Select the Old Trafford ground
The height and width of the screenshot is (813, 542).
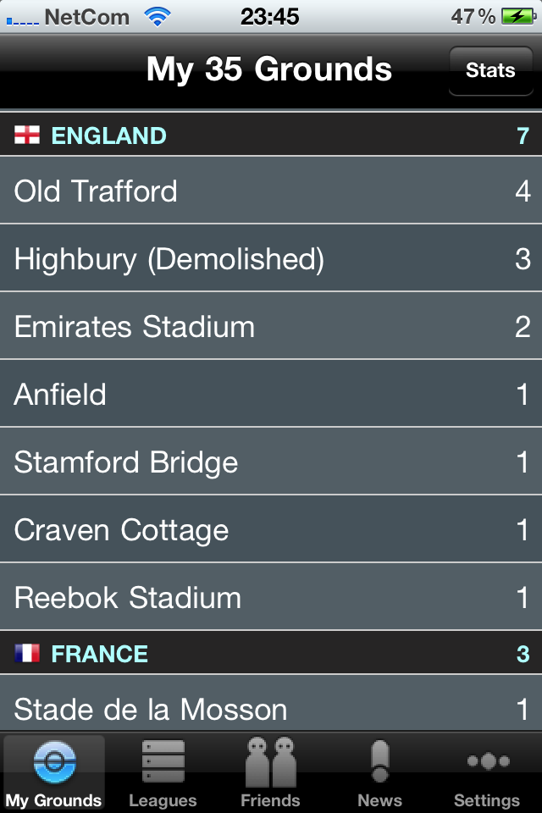(x=271, y=191)
